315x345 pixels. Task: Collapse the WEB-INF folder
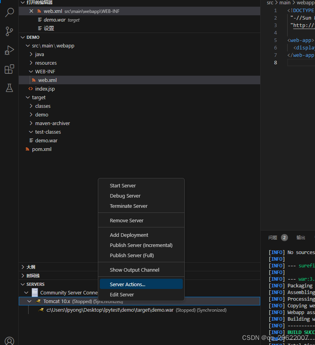tap(31, 71)
